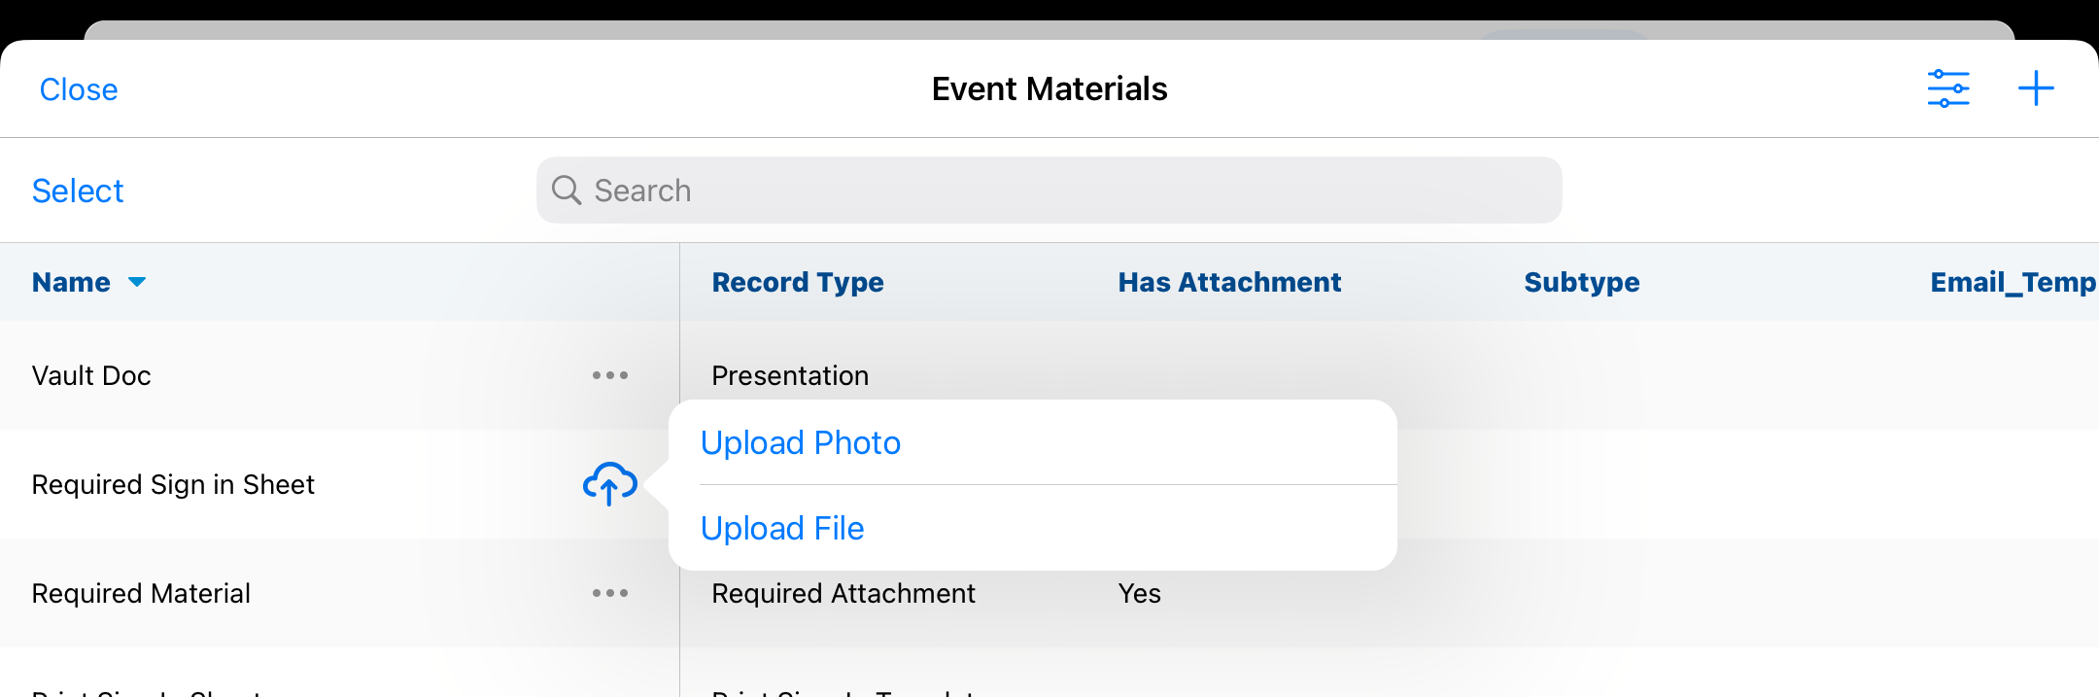Screen dimensions: 2099x697
Task: Open the filter settings sliders icon
Action: click(1947, 88)
